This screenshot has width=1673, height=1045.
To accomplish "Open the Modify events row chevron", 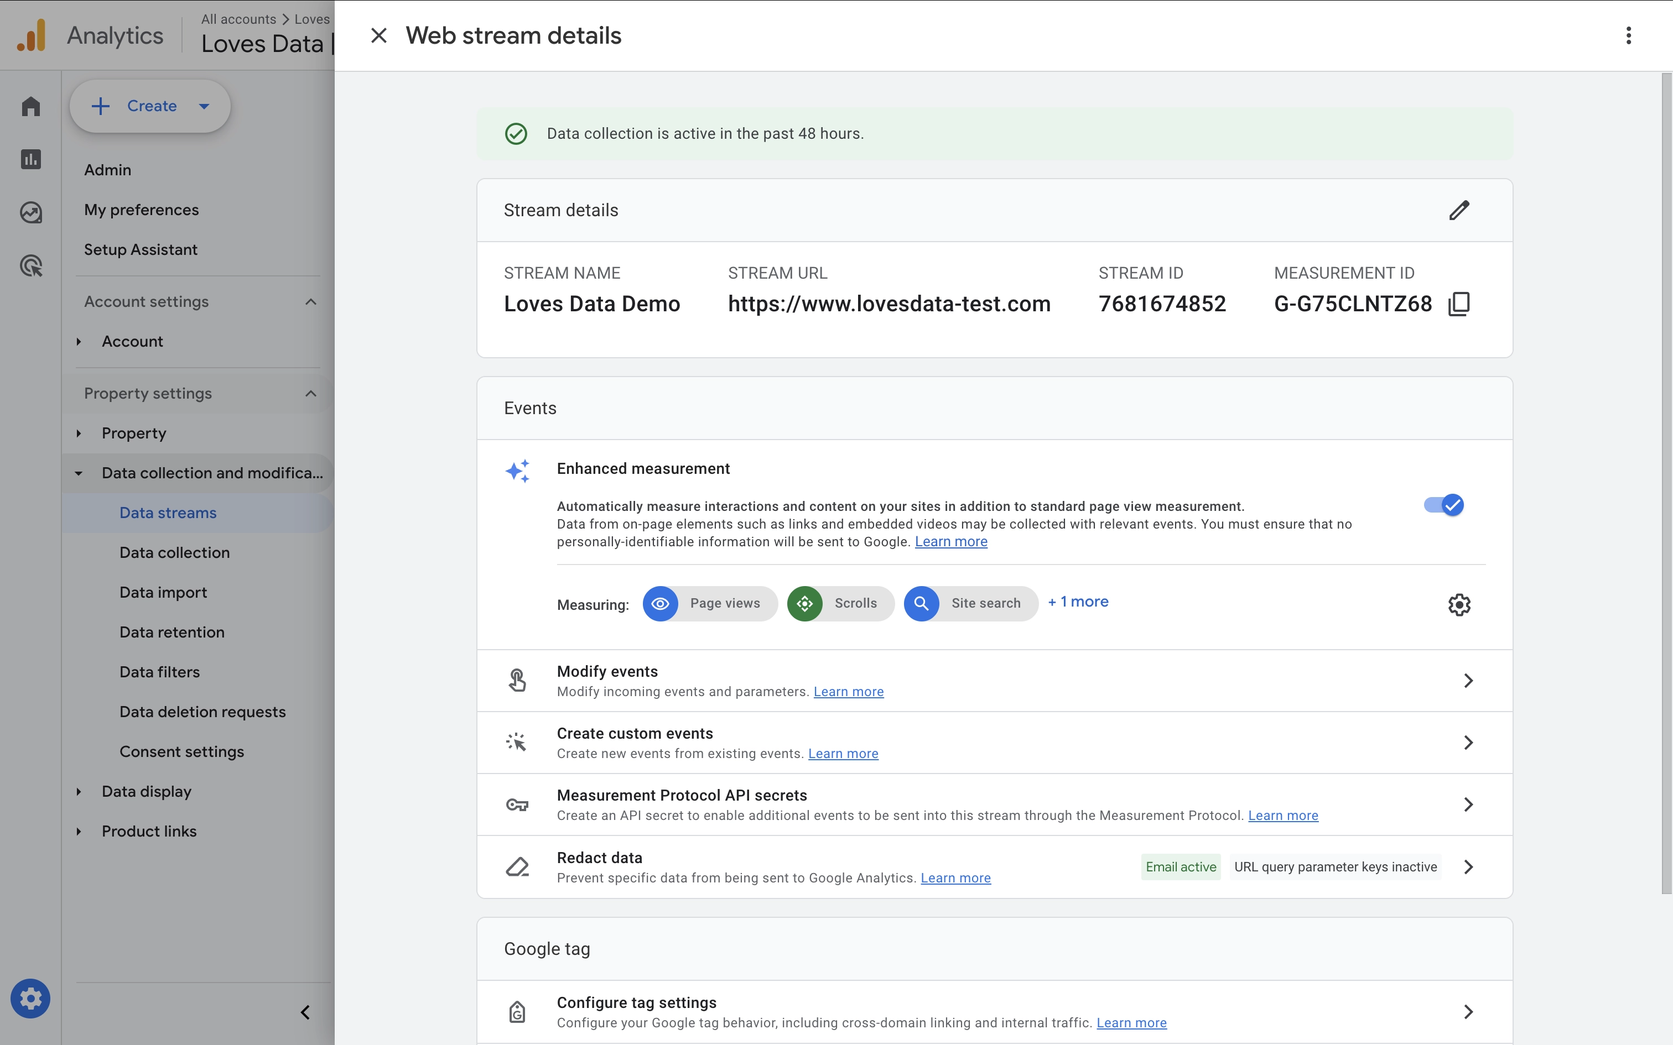I will (1468, 681).
